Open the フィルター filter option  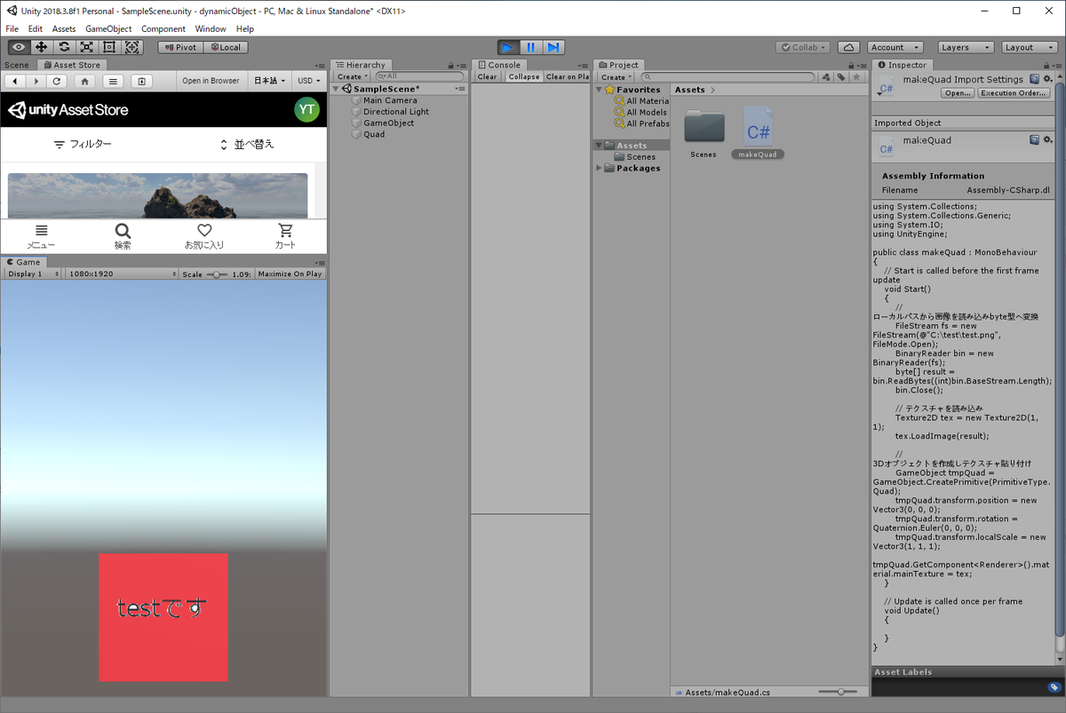click(83, 144)
